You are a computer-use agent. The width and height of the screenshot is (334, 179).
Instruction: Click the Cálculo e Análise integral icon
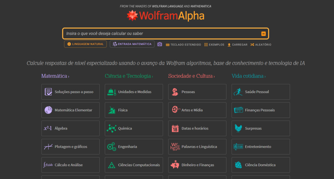click(48, 165)
